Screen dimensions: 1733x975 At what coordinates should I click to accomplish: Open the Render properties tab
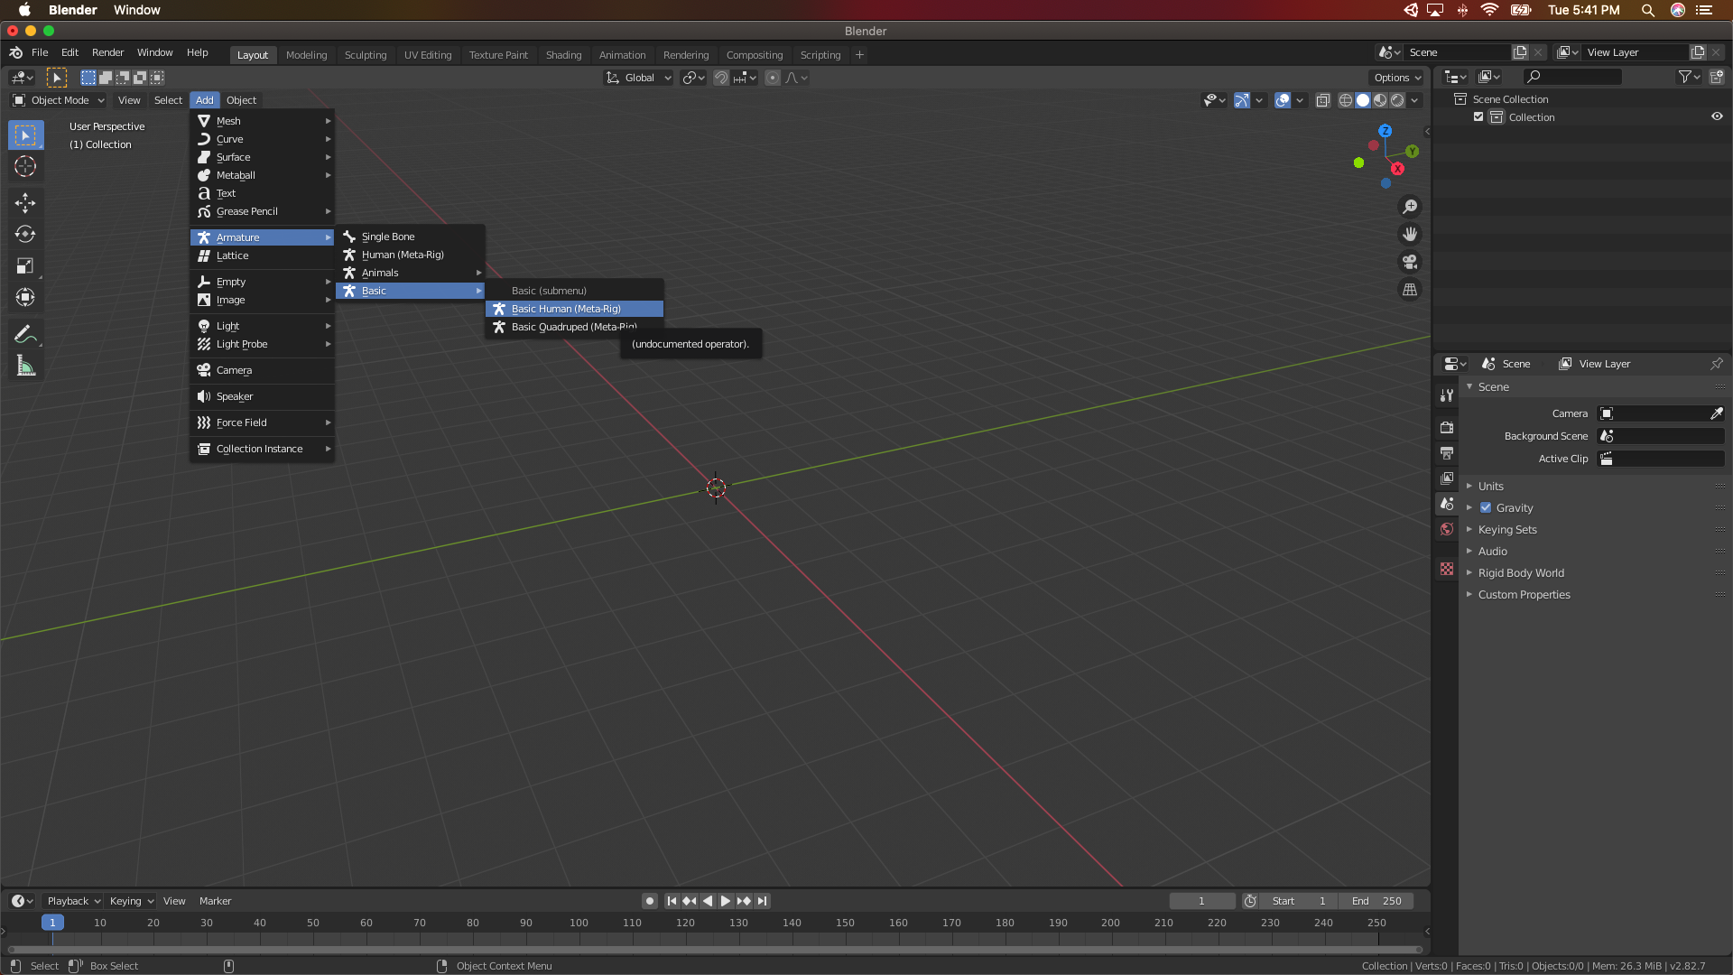1447,427
